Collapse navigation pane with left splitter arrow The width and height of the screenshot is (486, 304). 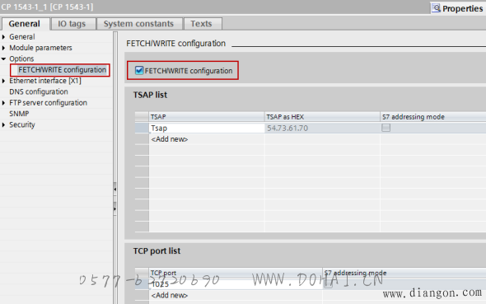[115, 189]
